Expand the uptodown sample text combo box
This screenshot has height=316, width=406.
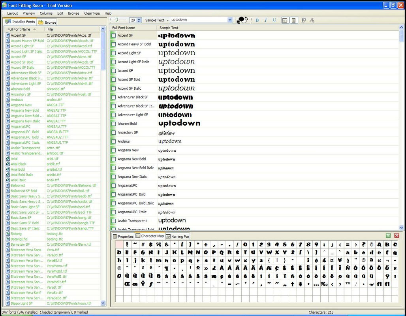(x=230, y=20)
